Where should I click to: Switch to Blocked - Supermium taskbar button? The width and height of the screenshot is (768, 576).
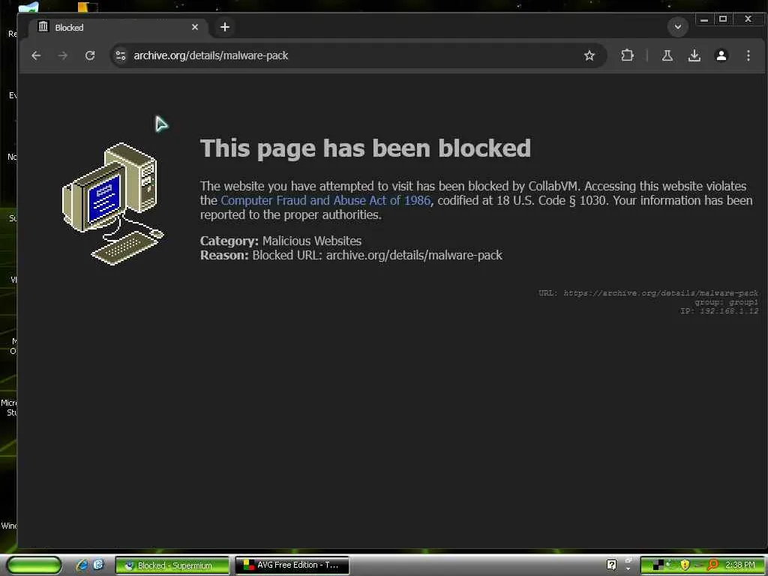coord(172,565)
